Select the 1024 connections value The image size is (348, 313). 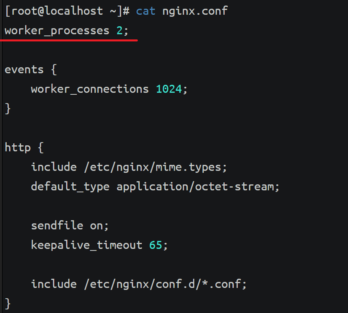(169, 89)
